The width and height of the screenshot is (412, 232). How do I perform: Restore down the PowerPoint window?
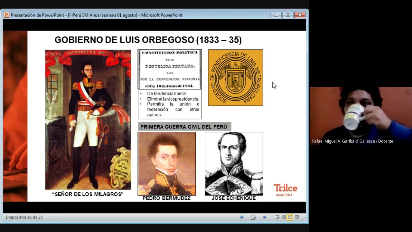288,15
